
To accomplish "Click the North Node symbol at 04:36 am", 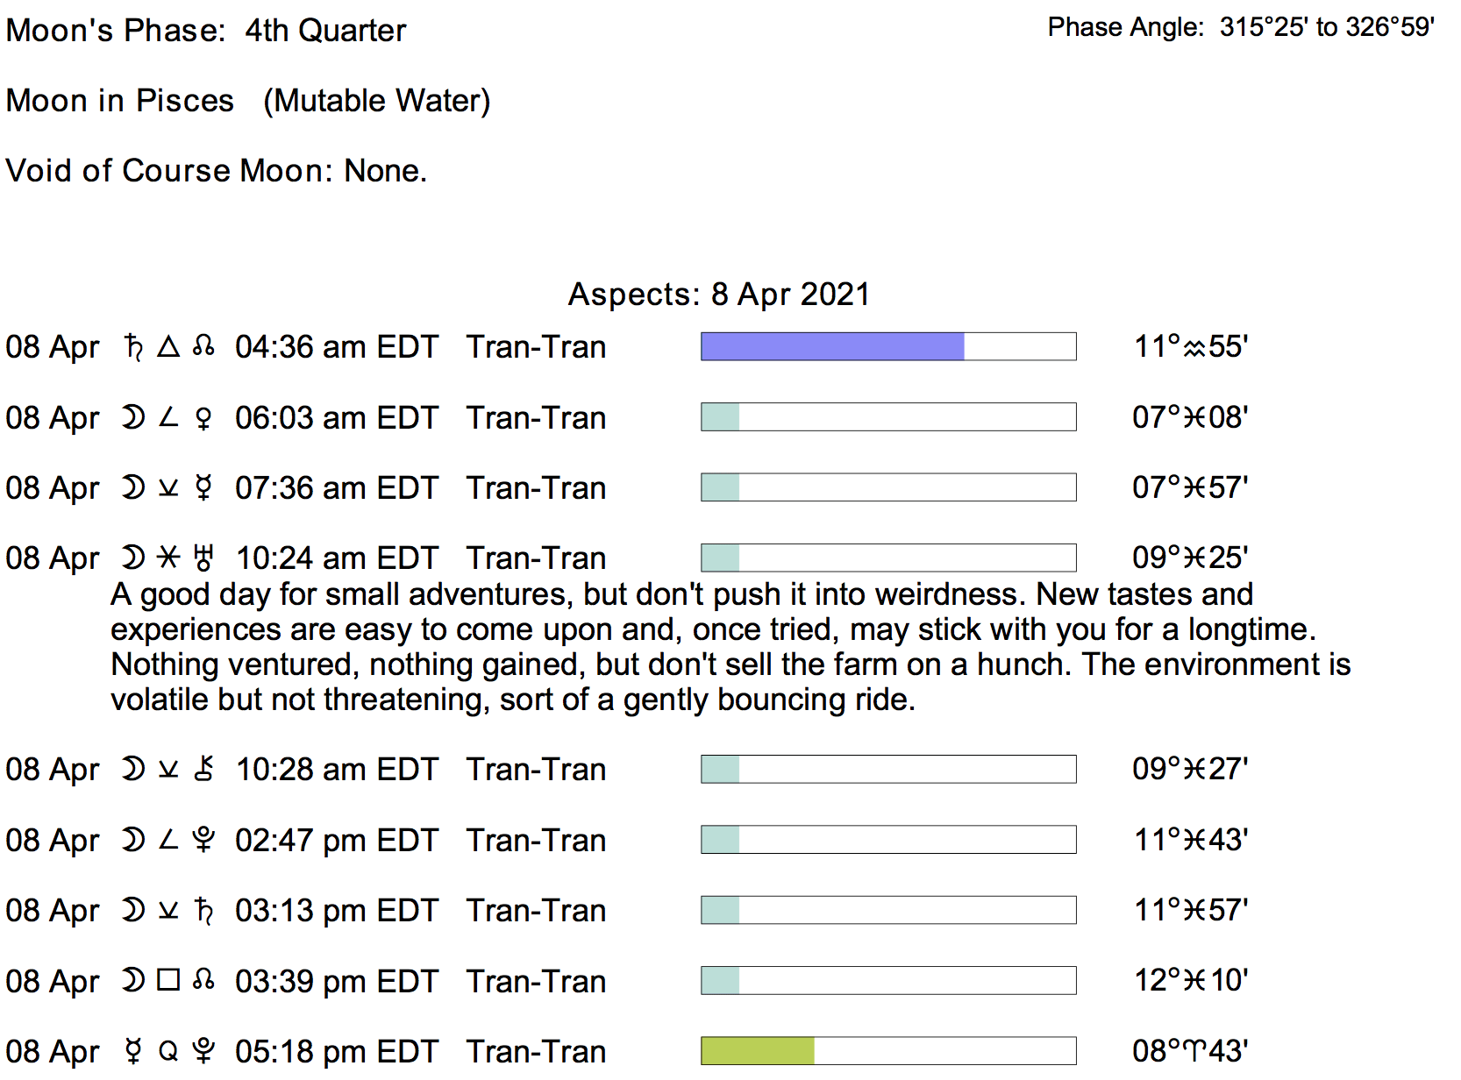I will pos(203,347).
